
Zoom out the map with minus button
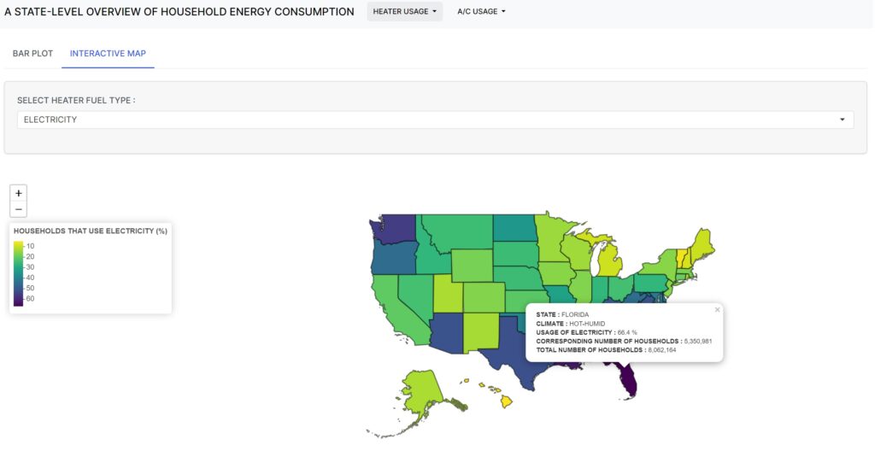pyautogui.click(x=19, y=209)
